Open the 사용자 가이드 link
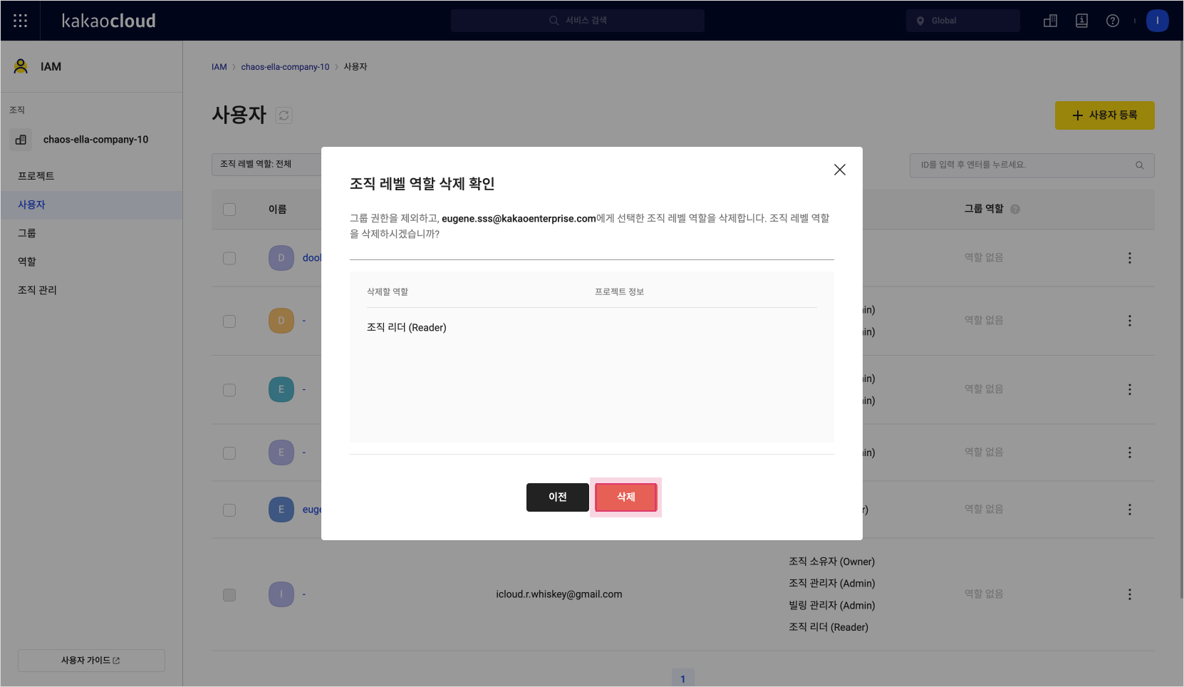Screen dimensions: 1184x687 point(91,661)
